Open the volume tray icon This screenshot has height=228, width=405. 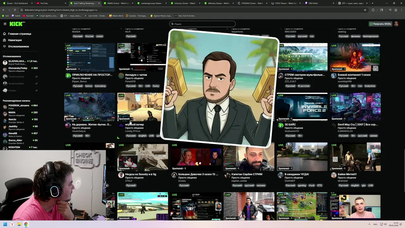pos(385,224)
